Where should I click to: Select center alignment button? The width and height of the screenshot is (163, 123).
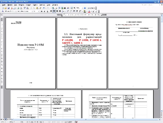(54, 11)
